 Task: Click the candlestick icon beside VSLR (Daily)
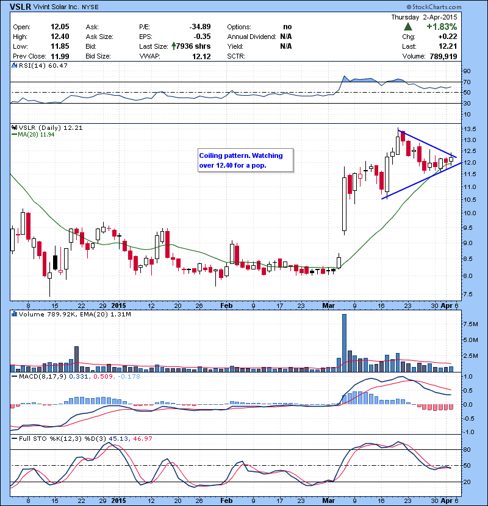14,128
